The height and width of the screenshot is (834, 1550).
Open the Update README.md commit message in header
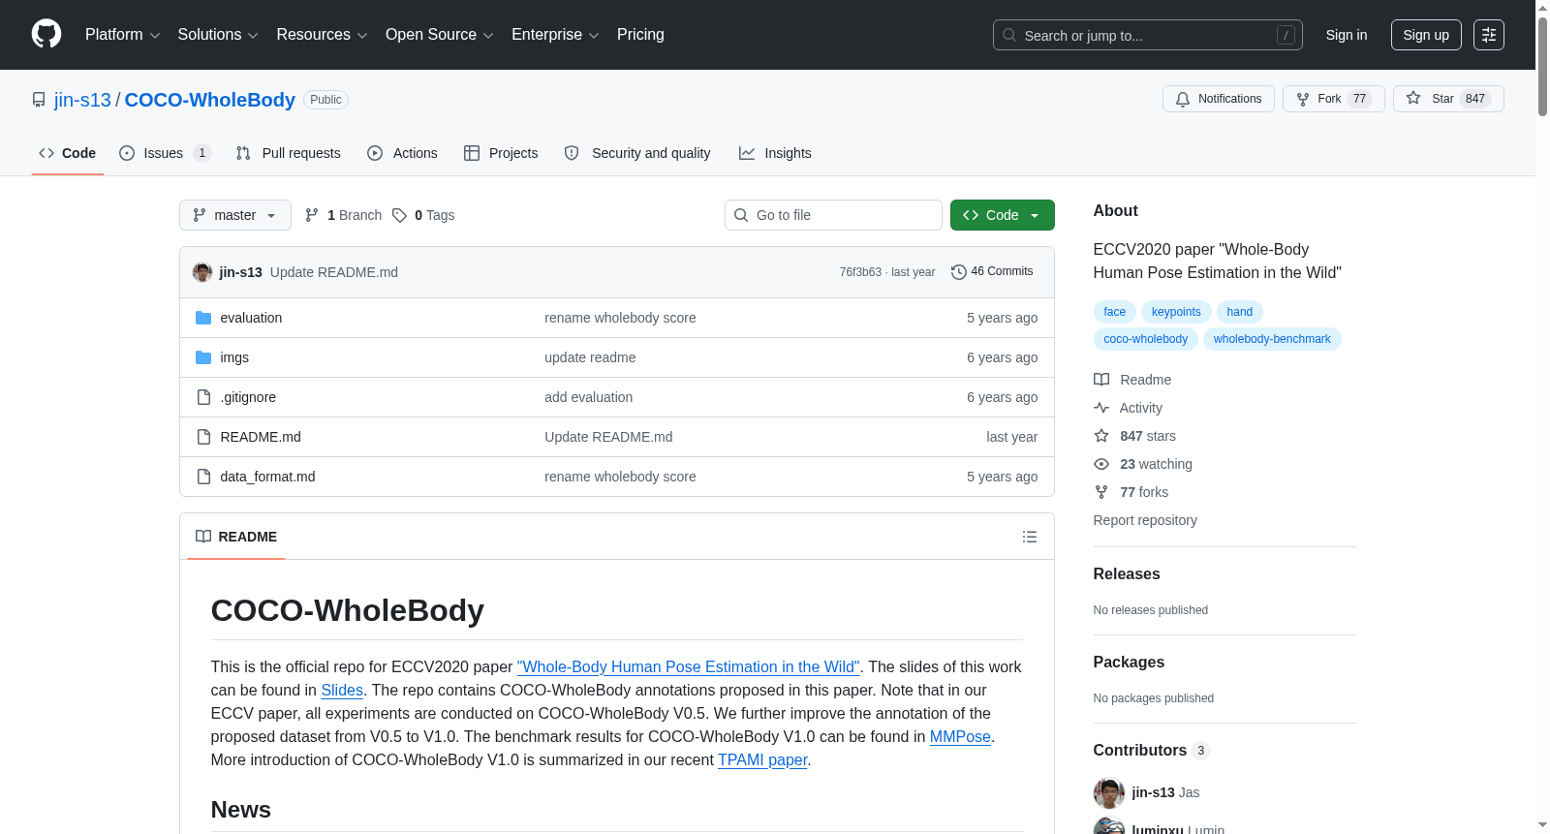point(334,272)
